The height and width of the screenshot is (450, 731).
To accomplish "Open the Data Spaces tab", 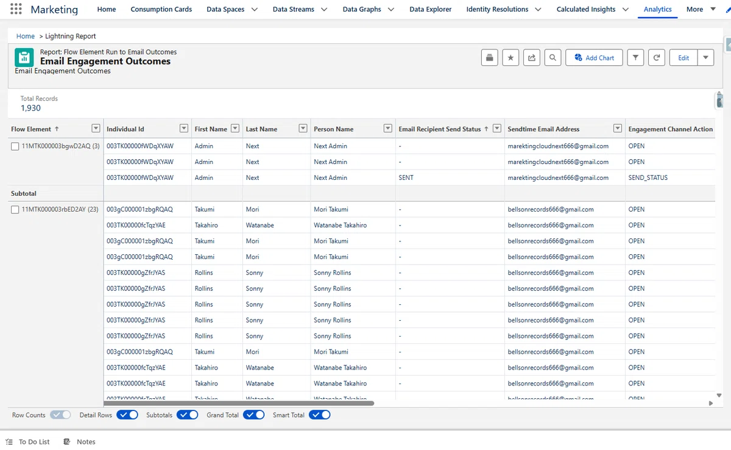I will click(225, 9).
